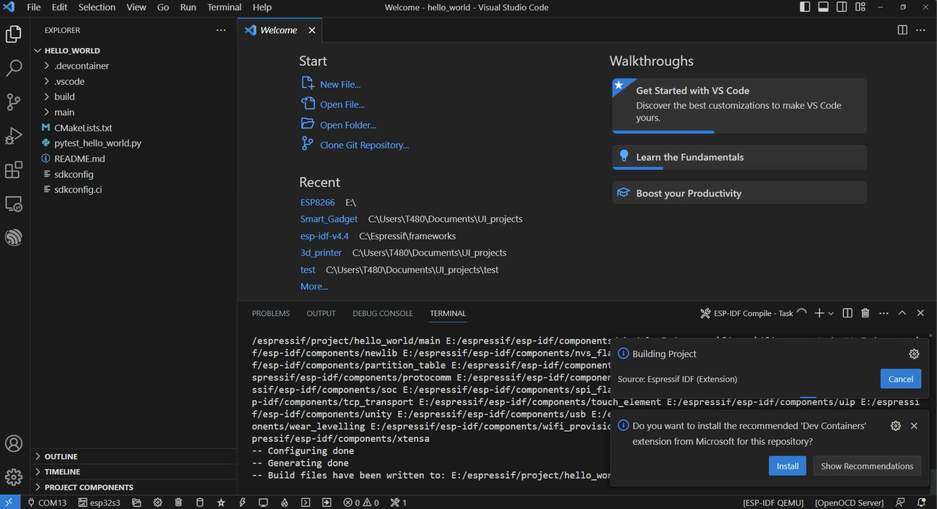Open Source Control view
This screenshot has width=937, height=509.
(x=14, y=102)
